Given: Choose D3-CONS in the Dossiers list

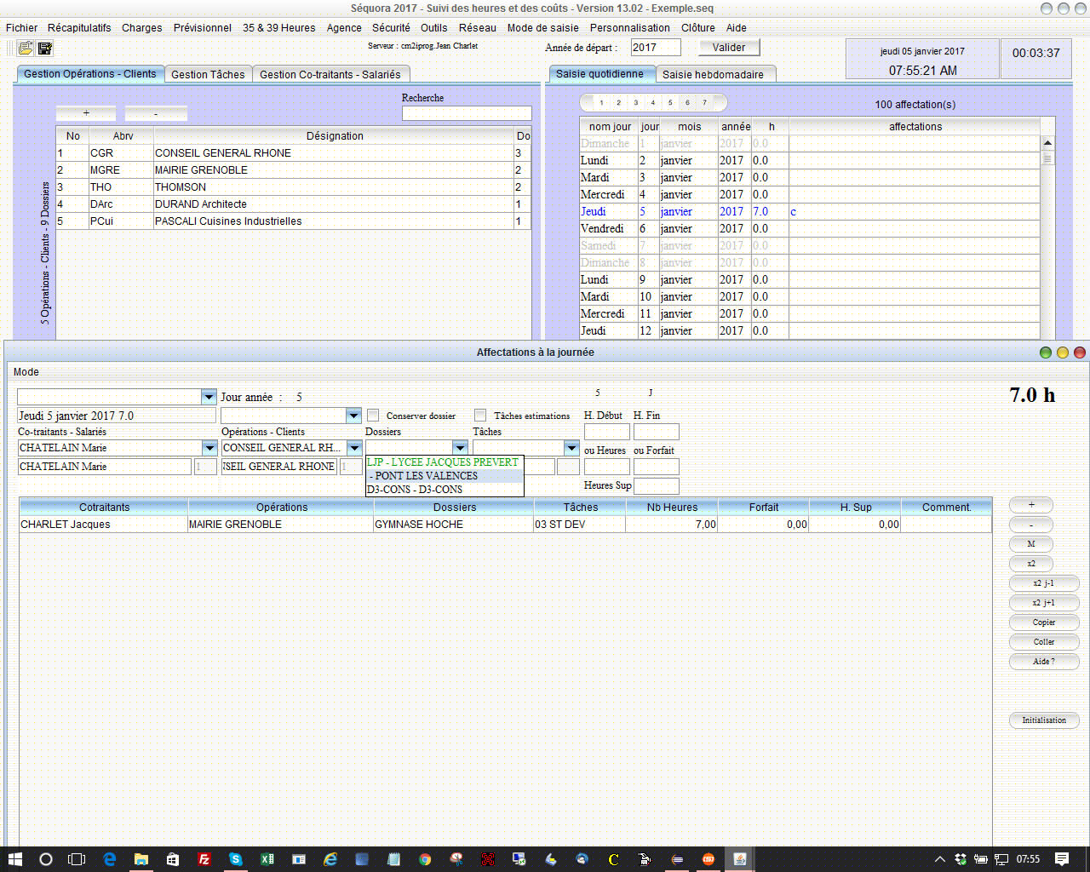Looking at the screenshot, I should tap(415, 490).
